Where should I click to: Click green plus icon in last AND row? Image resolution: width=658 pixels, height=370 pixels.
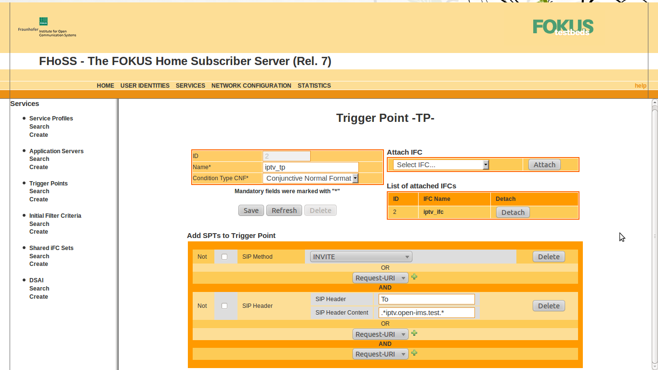click(414, 353)
